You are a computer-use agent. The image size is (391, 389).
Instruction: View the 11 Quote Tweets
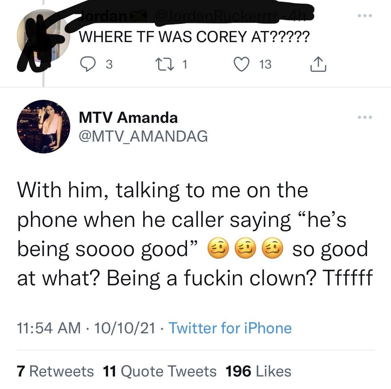[160, 371]
